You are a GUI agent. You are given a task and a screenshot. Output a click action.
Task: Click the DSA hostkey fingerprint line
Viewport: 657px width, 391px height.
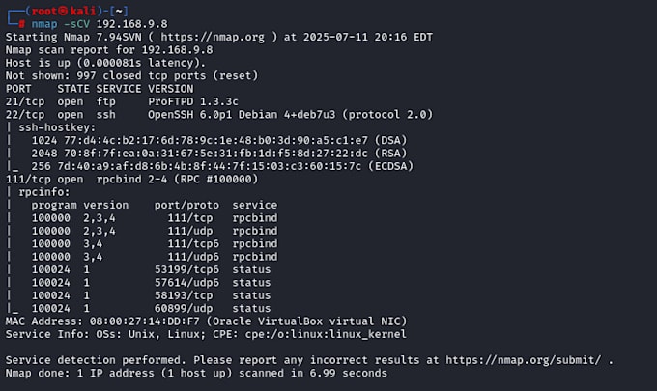coord(219,141)
